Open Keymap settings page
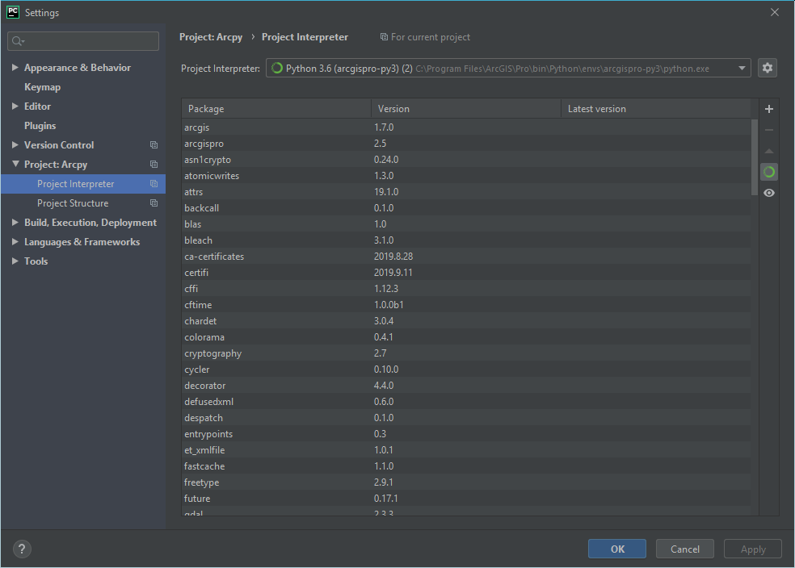Image resolution: width=795 pixels, height=568 pixels. pos(43,87)
